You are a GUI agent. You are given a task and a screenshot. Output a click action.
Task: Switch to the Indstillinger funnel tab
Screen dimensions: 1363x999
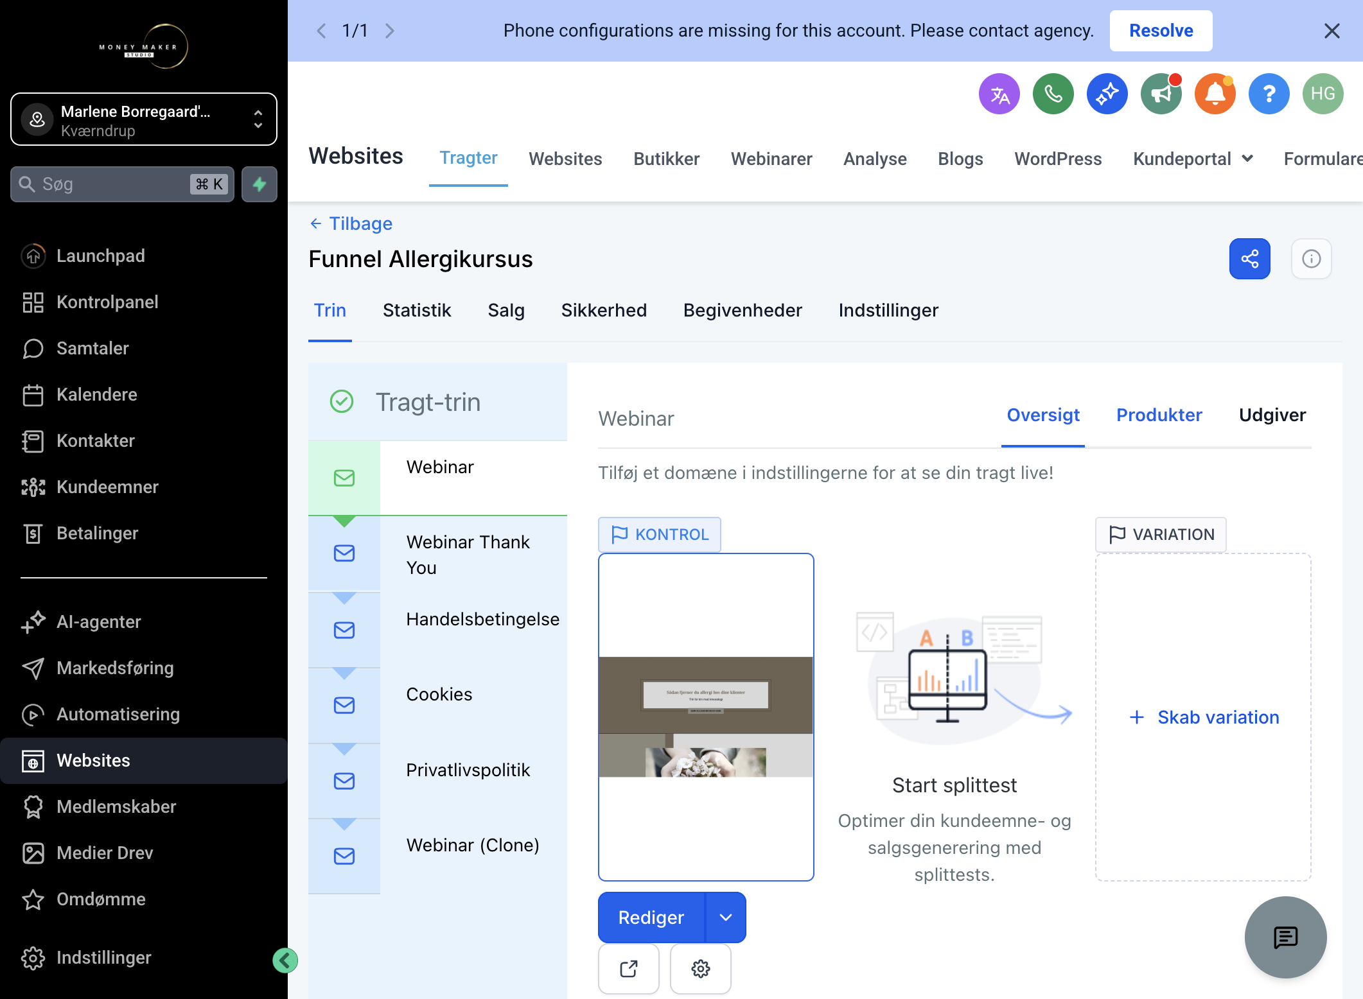(888, 310)
